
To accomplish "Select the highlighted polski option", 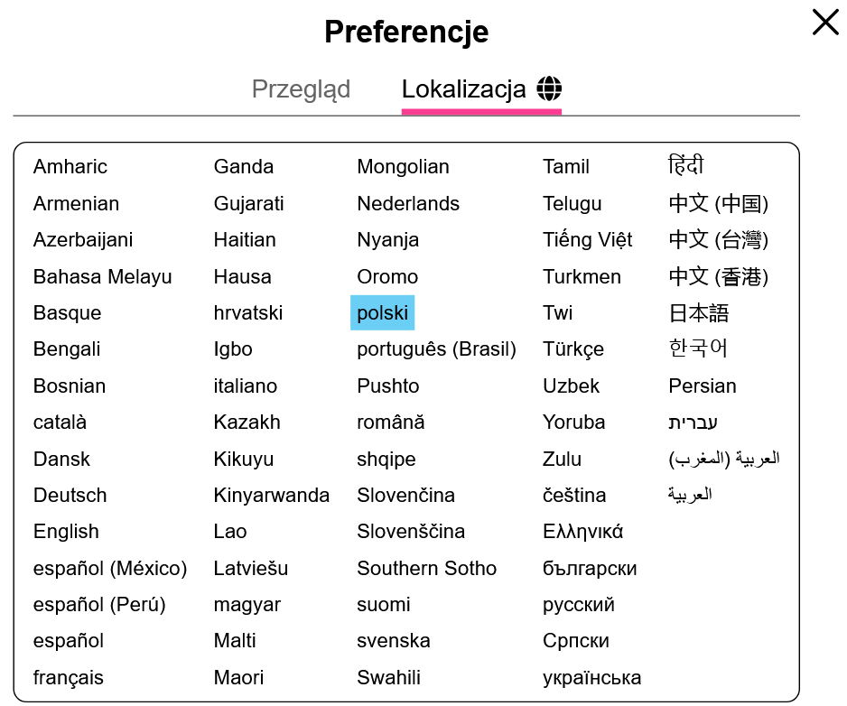I will click(x=383, y=312).
